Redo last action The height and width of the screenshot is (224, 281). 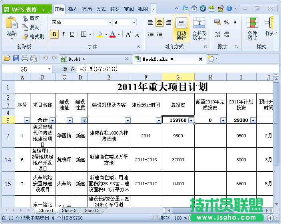pyautogui.click(x=54, y=58)
